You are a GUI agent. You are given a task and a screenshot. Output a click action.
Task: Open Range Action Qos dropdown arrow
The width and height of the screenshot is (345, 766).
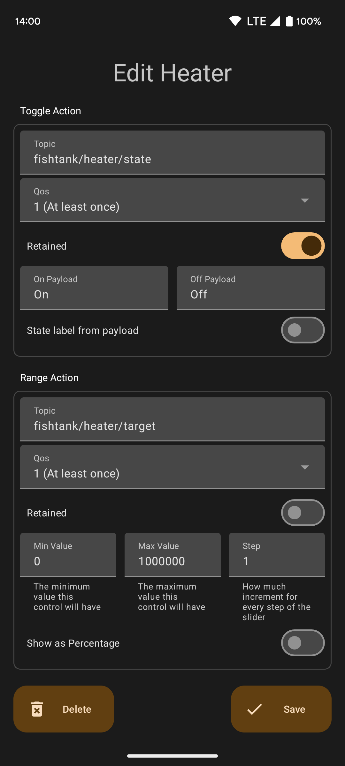tap(305, 467)
